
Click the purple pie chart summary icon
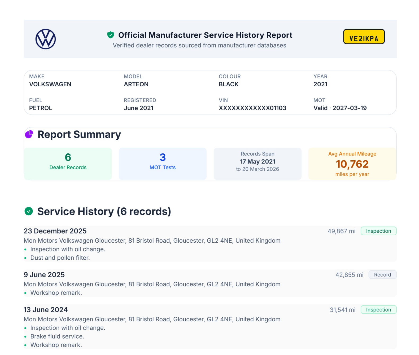(x=29, y=134)
